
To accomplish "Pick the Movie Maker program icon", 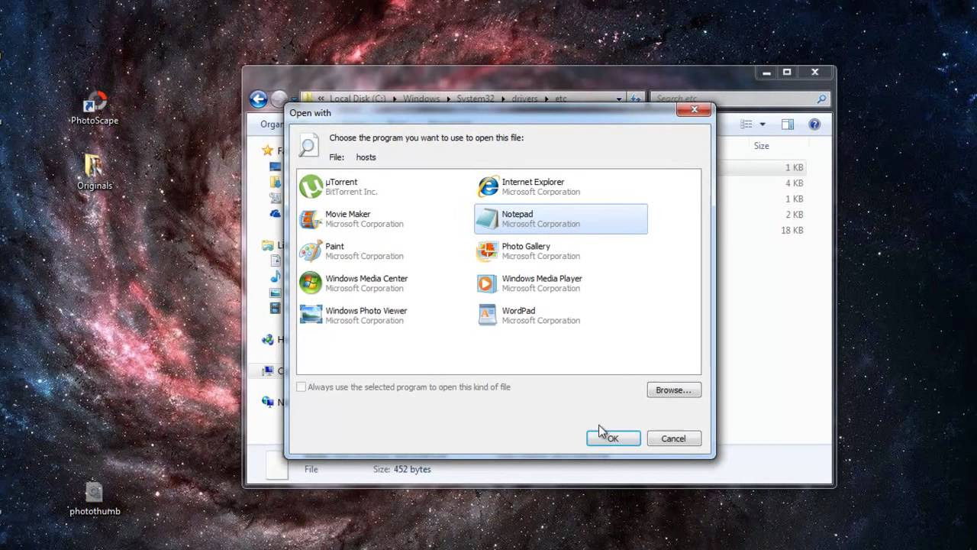I will point(311,219).
